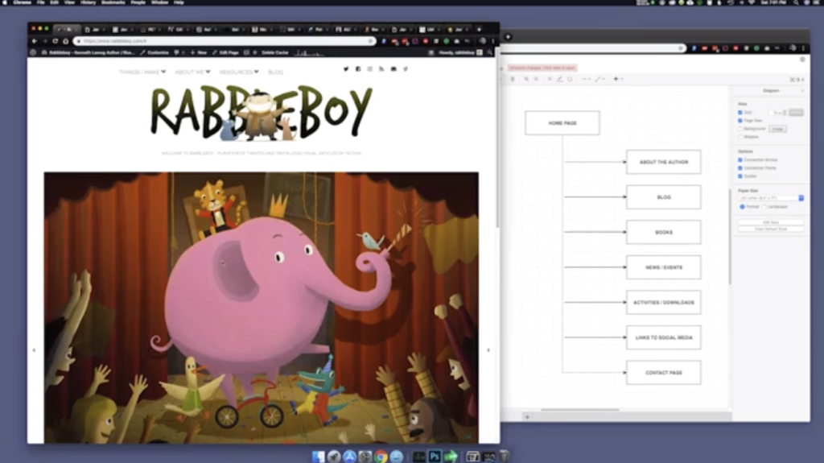
Task: Expand the ABOUT ME menu
Action: click(192, 72)
